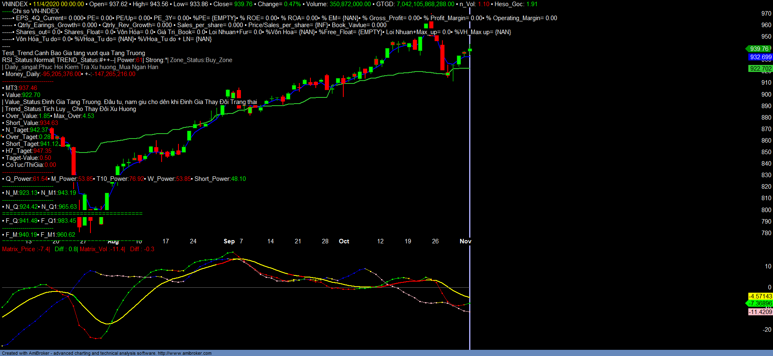
Task: Click the VNINDEX ticker symbol in the header
Action: [x=15, y=4]
